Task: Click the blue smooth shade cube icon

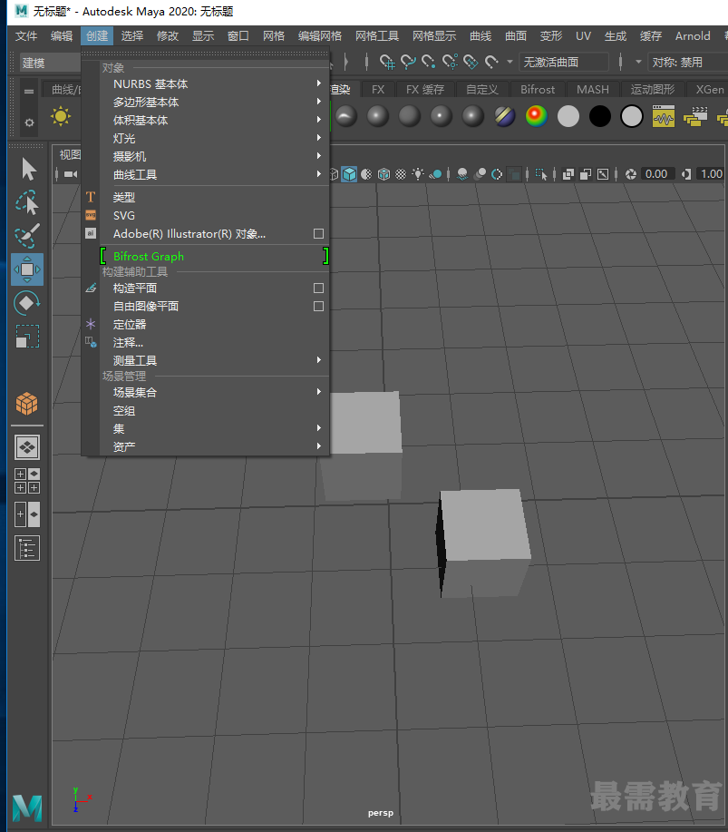Action: (x=349, y=174)
